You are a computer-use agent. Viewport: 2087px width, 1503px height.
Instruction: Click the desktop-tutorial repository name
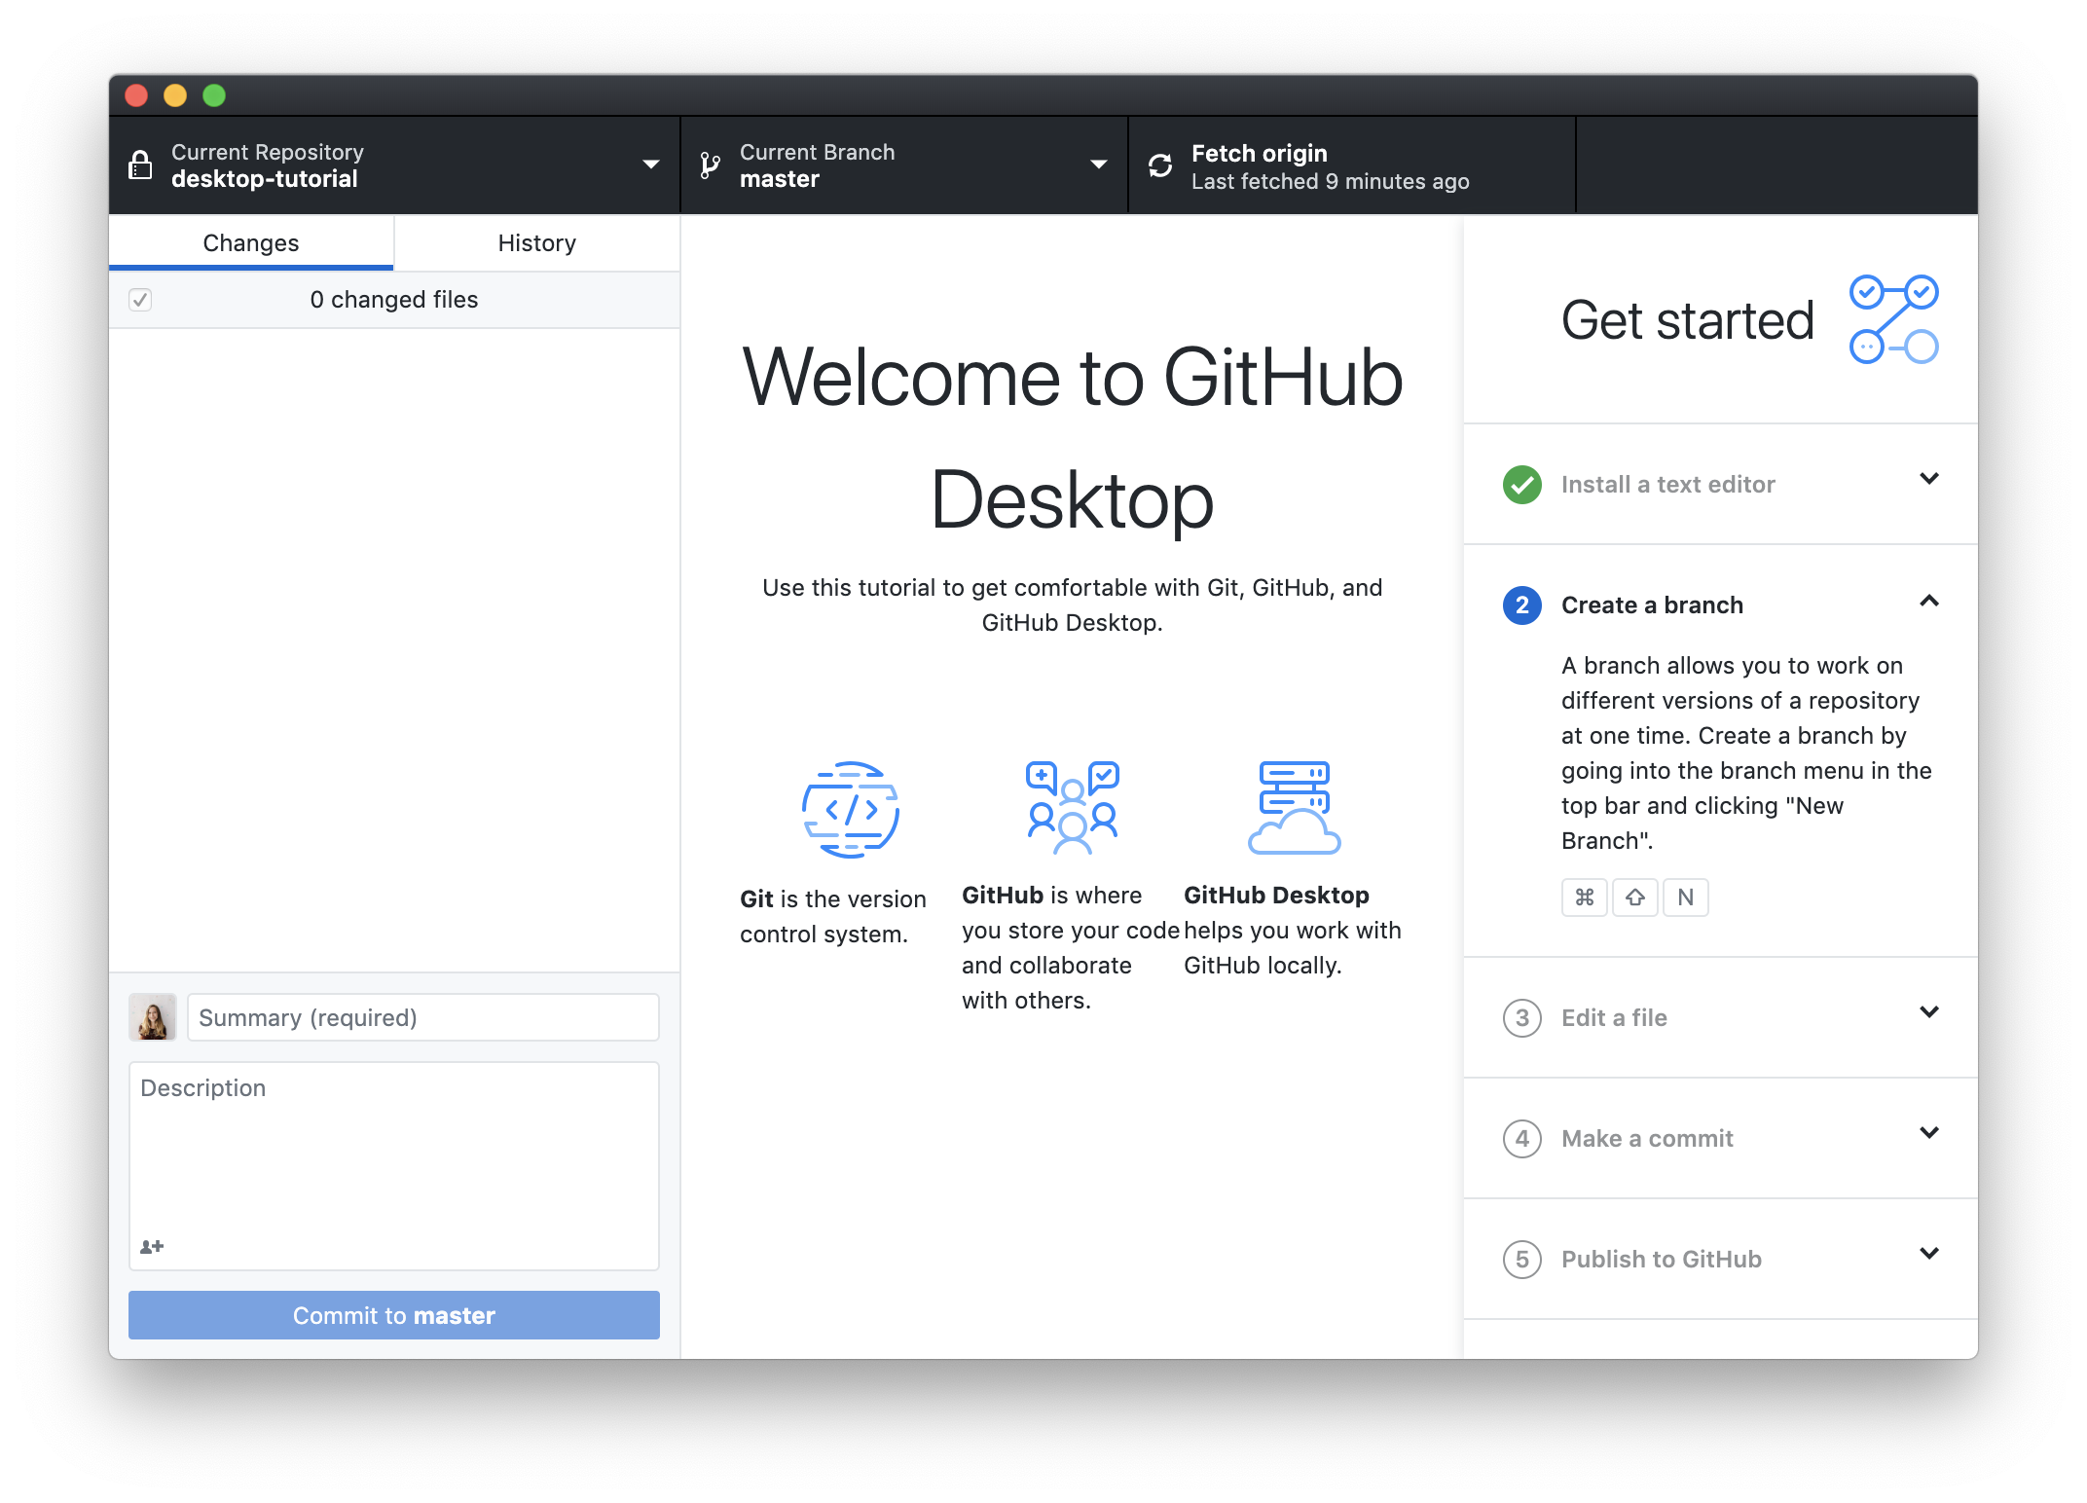[x=265, y=179]
